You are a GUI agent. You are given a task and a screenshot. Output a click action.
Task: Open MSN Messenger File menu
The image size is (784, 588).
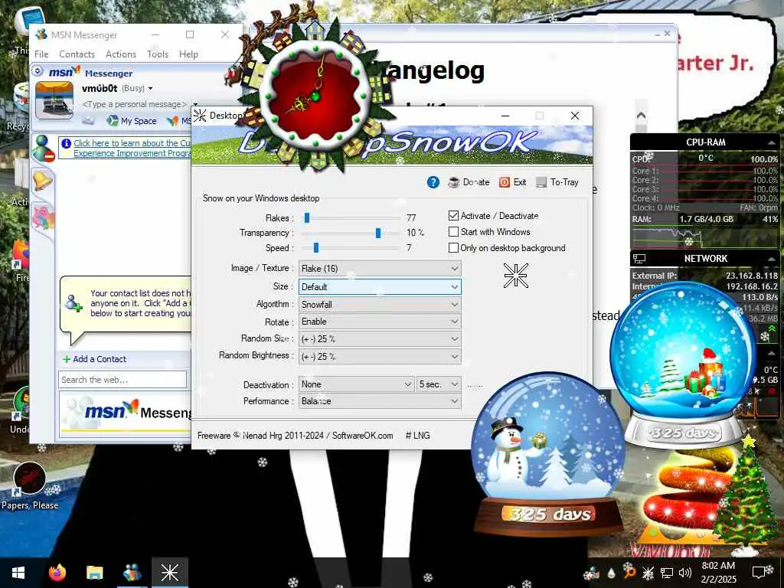point(41,54)
